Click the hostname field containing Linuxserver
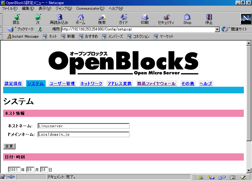The height and width of the screenshot is (181, 252). click(x=83, y=126)
